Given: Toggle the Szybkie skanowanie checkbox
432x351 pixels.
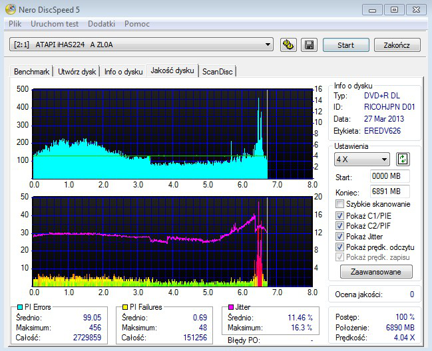Looking at the screenshot, I should click(339, 204).
